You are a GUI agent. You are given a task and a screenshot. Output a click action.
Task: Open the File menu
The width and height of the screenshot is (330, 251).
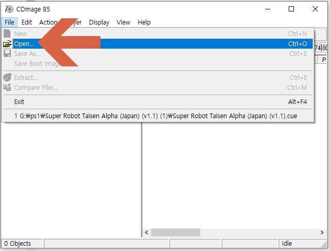(x=9, y=22)
